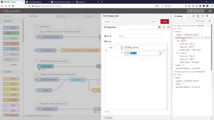Bookmark the page with the star icon
The image size is (214, 120).
170,6
